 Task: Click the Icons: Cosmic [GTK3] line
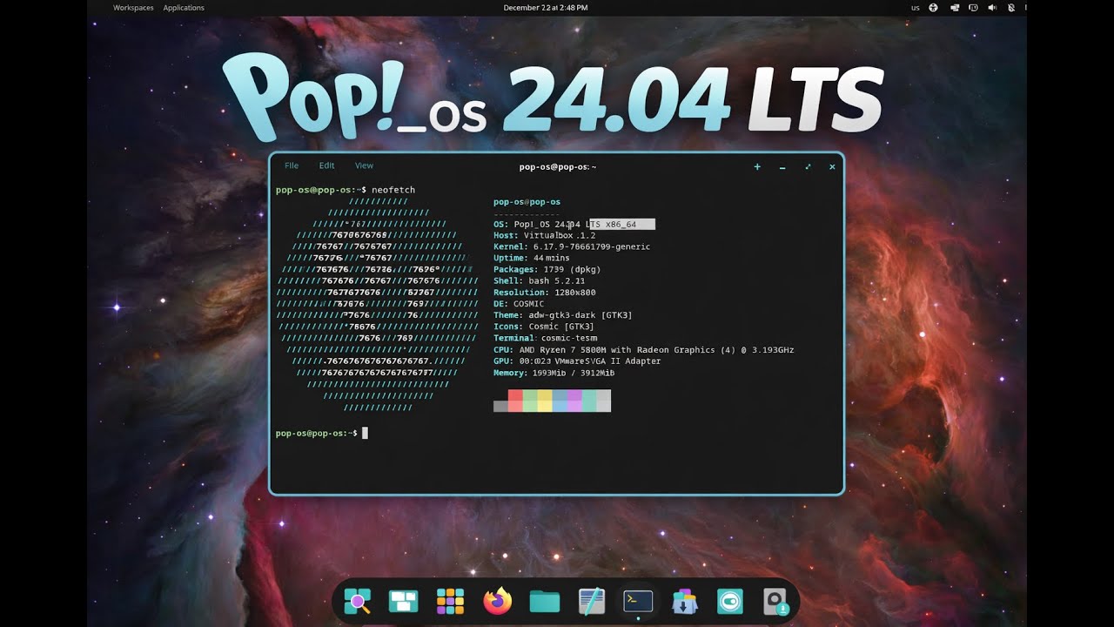pos(544,327)
